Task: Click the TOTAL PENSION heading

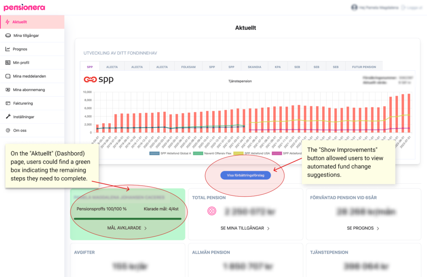Action: [x=209, y=198]
